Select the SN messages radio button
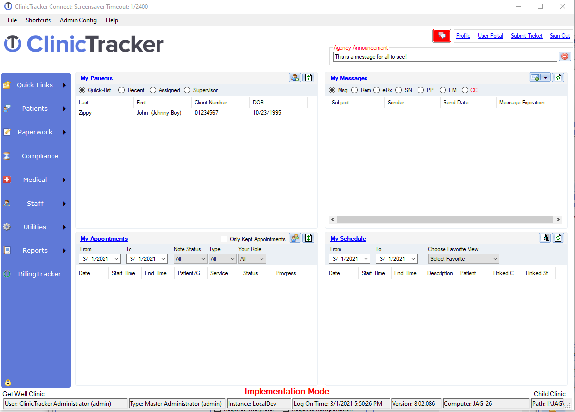Image resolution: width=575 pixels, height=412 pixels. click(x=398, y=90)
